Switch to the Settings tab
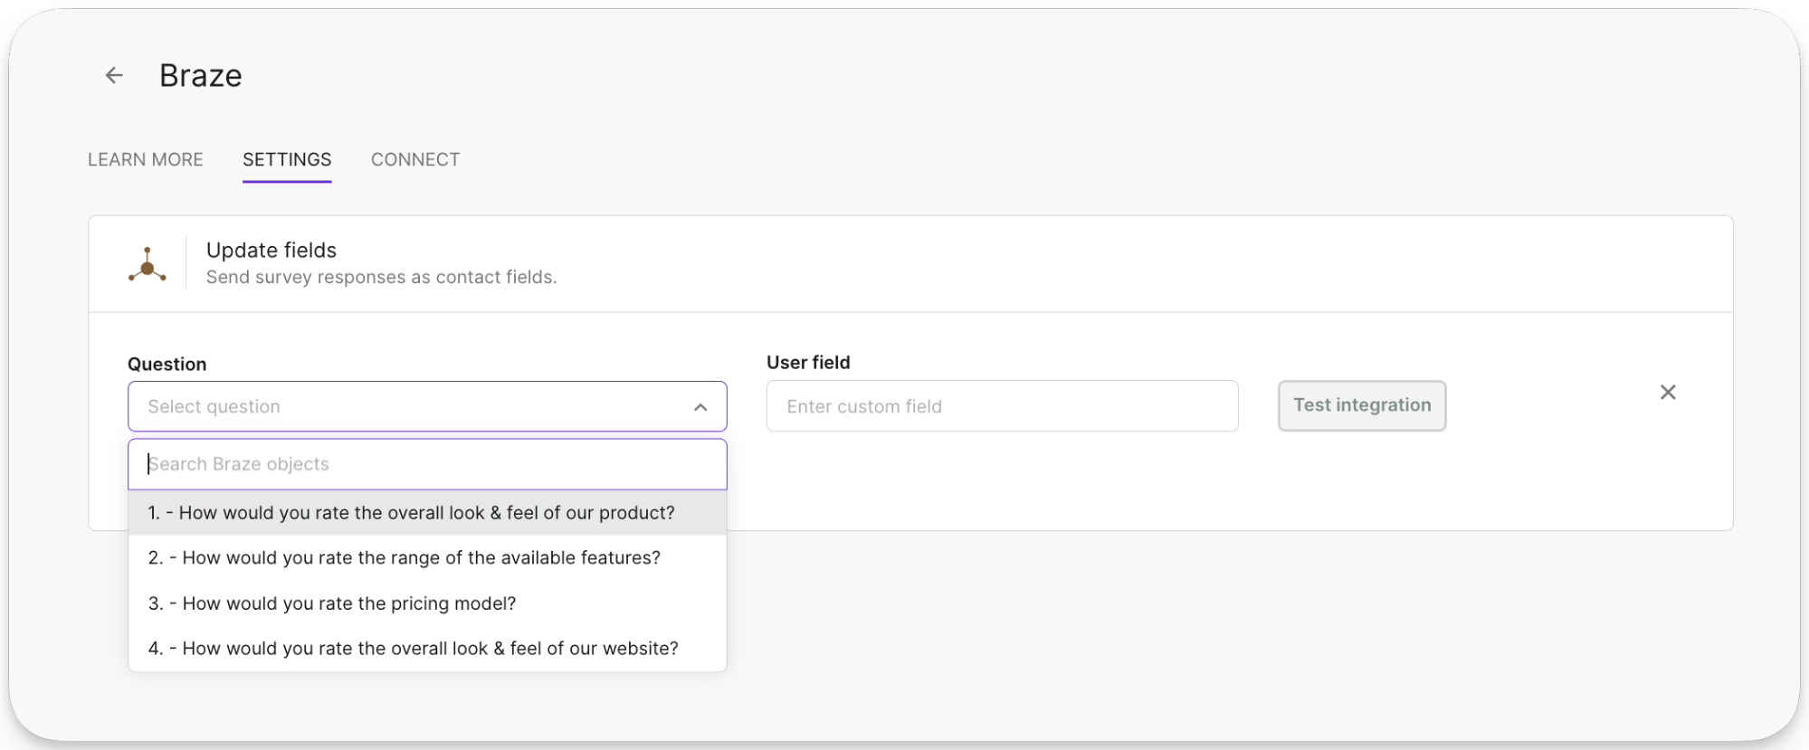Screen dimensions: 1809x750 [287, 159]
